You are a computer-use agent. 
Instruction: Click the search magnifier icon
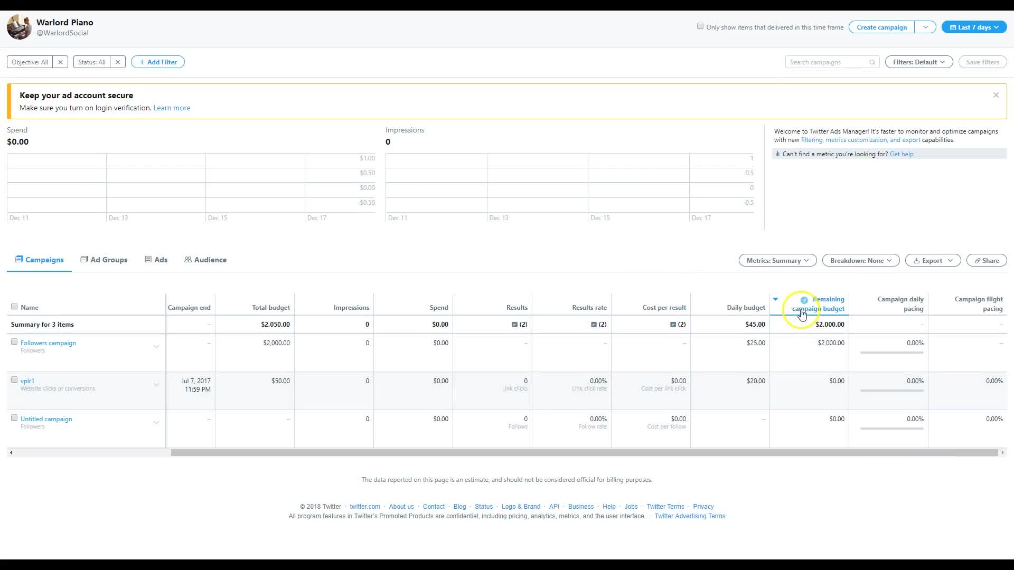coord(872,62)
